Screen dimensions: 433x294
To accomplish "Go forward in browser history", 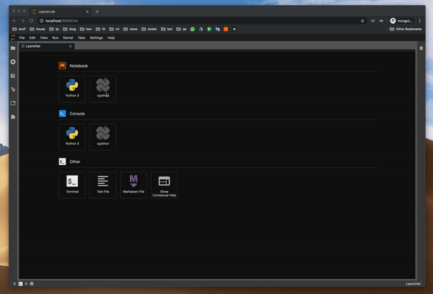I will (x=23, y=21).
